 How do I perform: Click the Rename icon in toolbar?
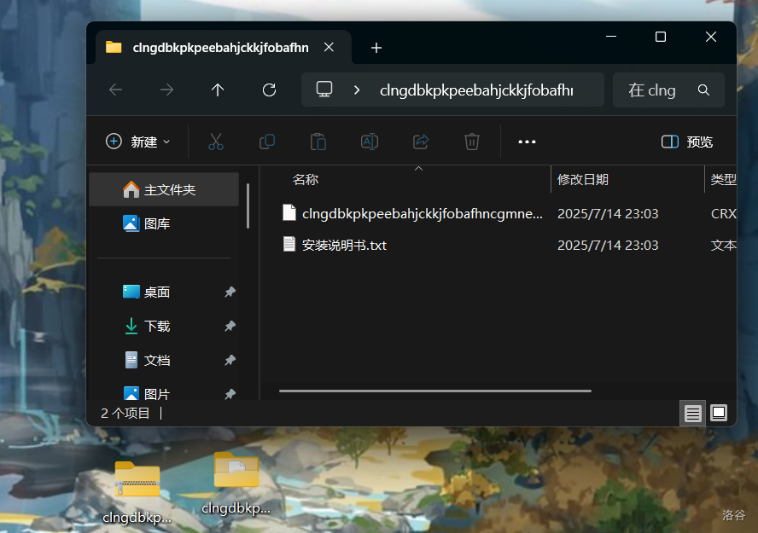coord(370,142)
